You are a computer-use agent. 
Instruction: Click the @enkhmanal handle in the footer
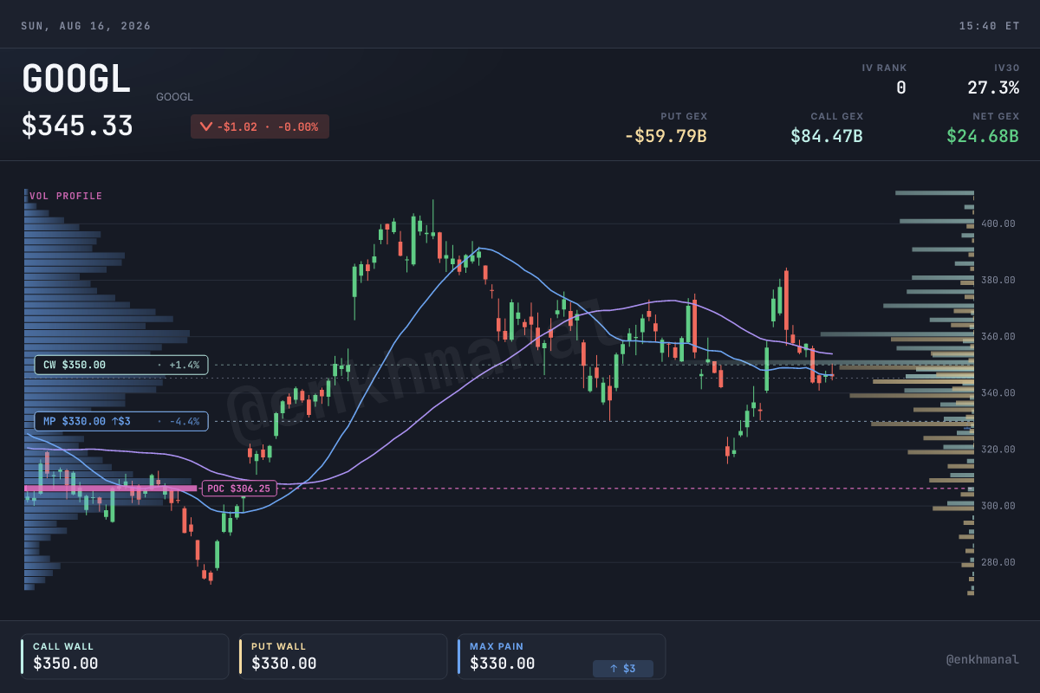pos(982,659)
